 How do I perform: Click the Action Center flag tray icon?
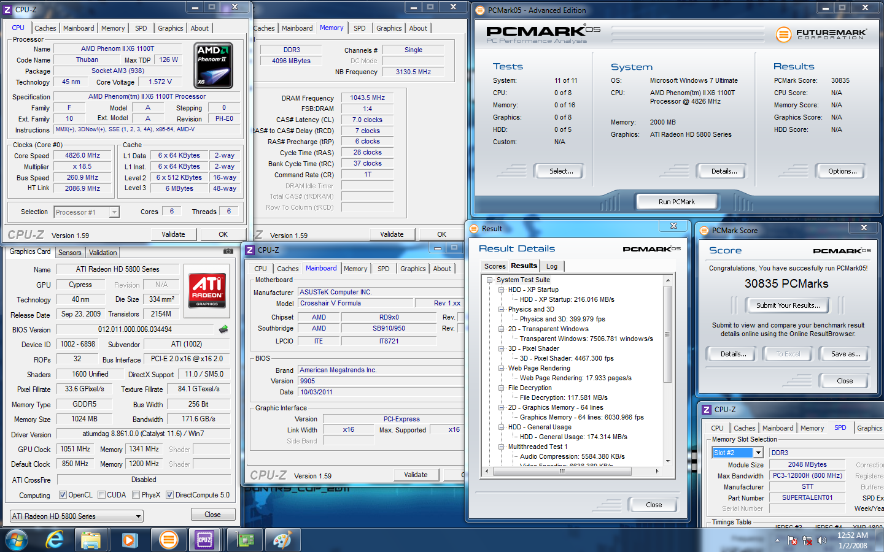tap(793, 540)
